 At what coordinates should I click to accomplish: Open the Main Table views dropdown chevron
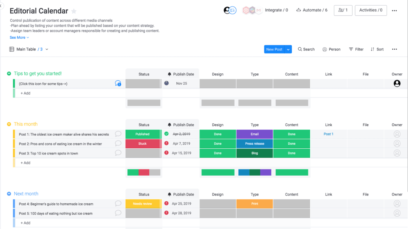tap(47, 49)
